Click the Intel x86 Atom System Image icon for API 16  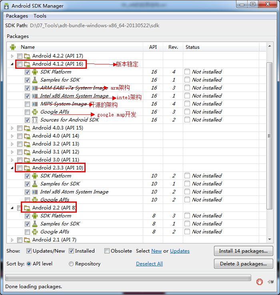tap(35, 96)
